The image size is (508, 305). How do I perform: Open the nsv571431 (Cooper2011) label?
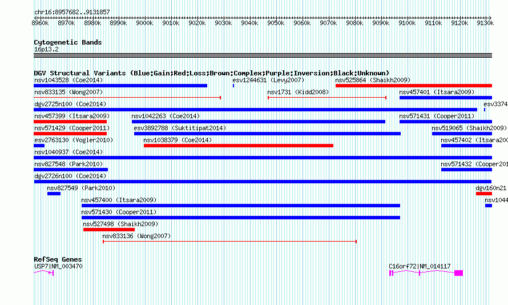437,116
